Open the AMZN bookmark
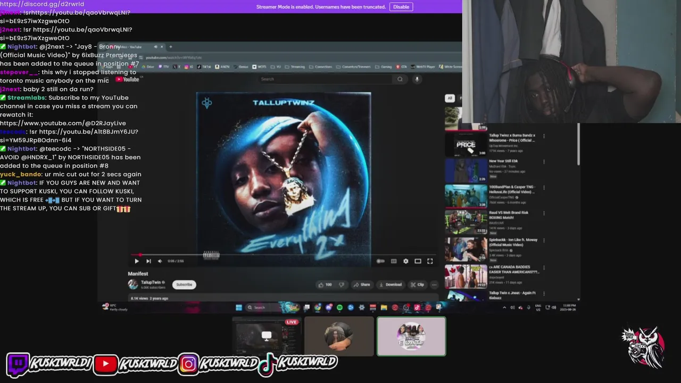The image size is (681, 383). pyautogui.click(x=223, y=67)
